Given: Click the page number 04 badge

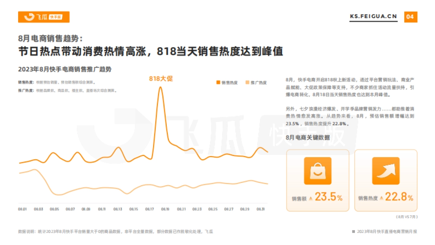Looking at the screenshot, I should coord(410,16).
